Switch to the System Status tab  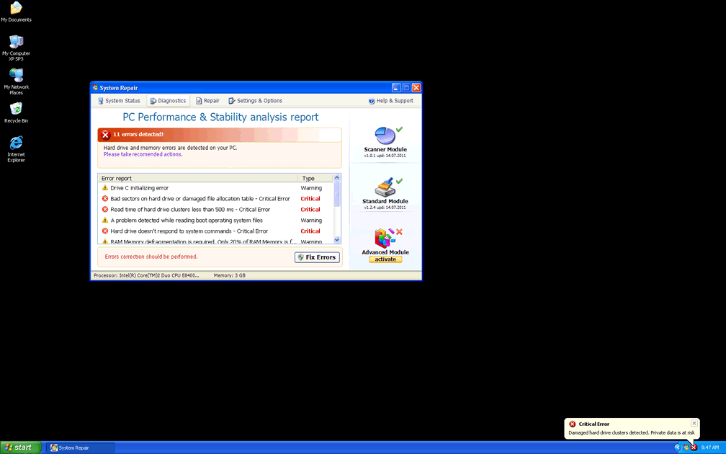coord(119,101)
